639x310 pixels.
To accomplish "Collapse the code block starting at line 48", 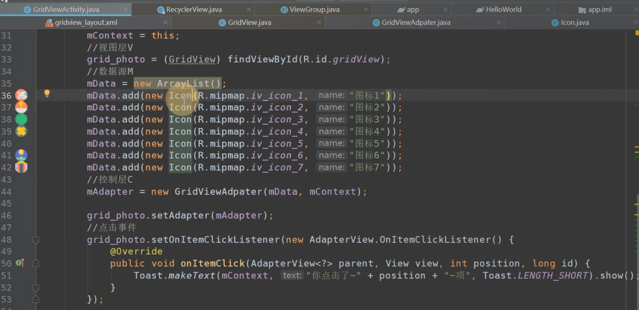I will tap(36, 240).
